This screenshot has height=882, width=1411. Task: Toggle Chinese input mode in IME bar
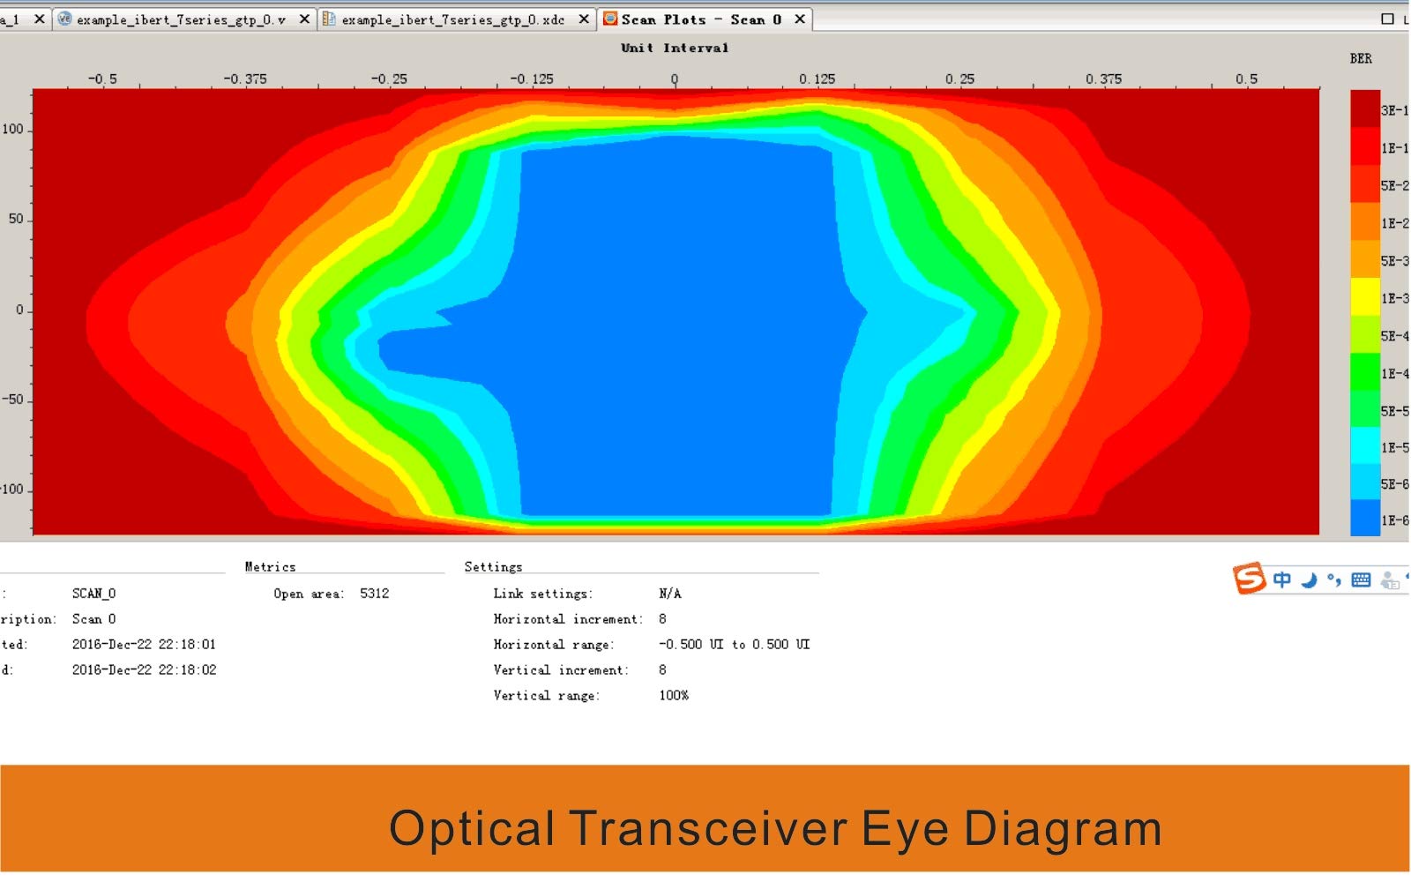tap(1282, 579)
